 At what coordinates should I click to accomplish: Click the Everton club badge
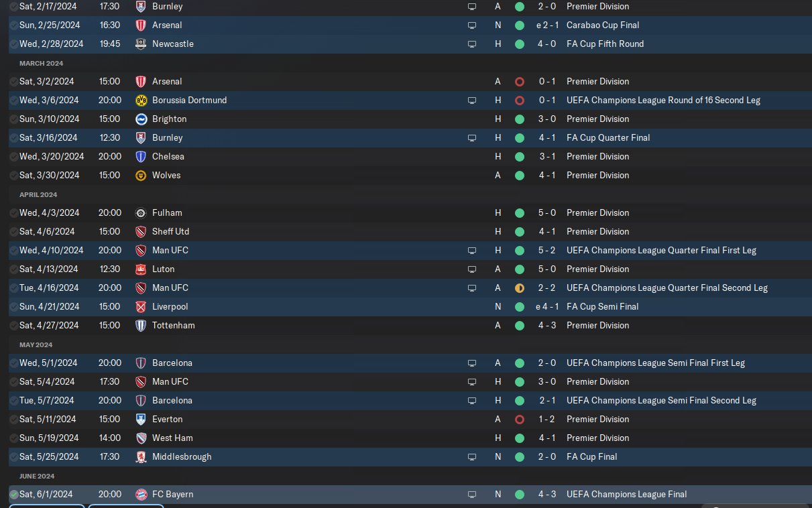(x=141, y=419)
